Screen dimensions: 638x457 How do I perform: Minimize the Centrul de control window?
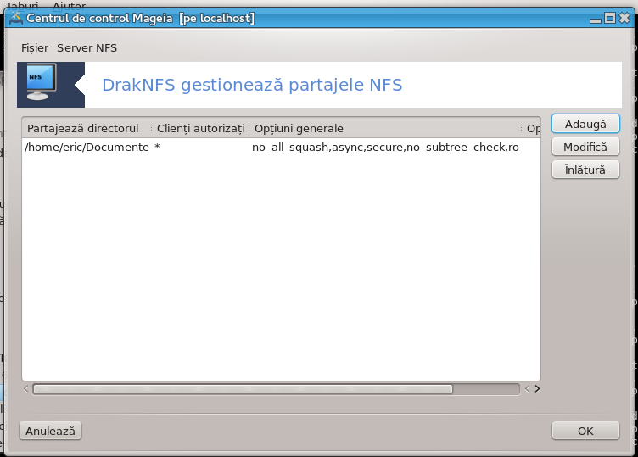(x=596, y=20)
